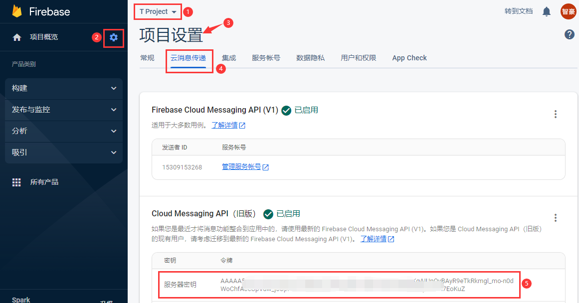Screen dimensions: 579x303
Task: Click the Firebase flame logo
Action: click(x=17, y=11)
